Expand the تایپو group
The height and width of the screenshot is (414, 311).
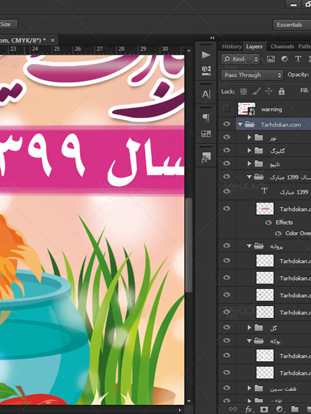coord(249,164)
